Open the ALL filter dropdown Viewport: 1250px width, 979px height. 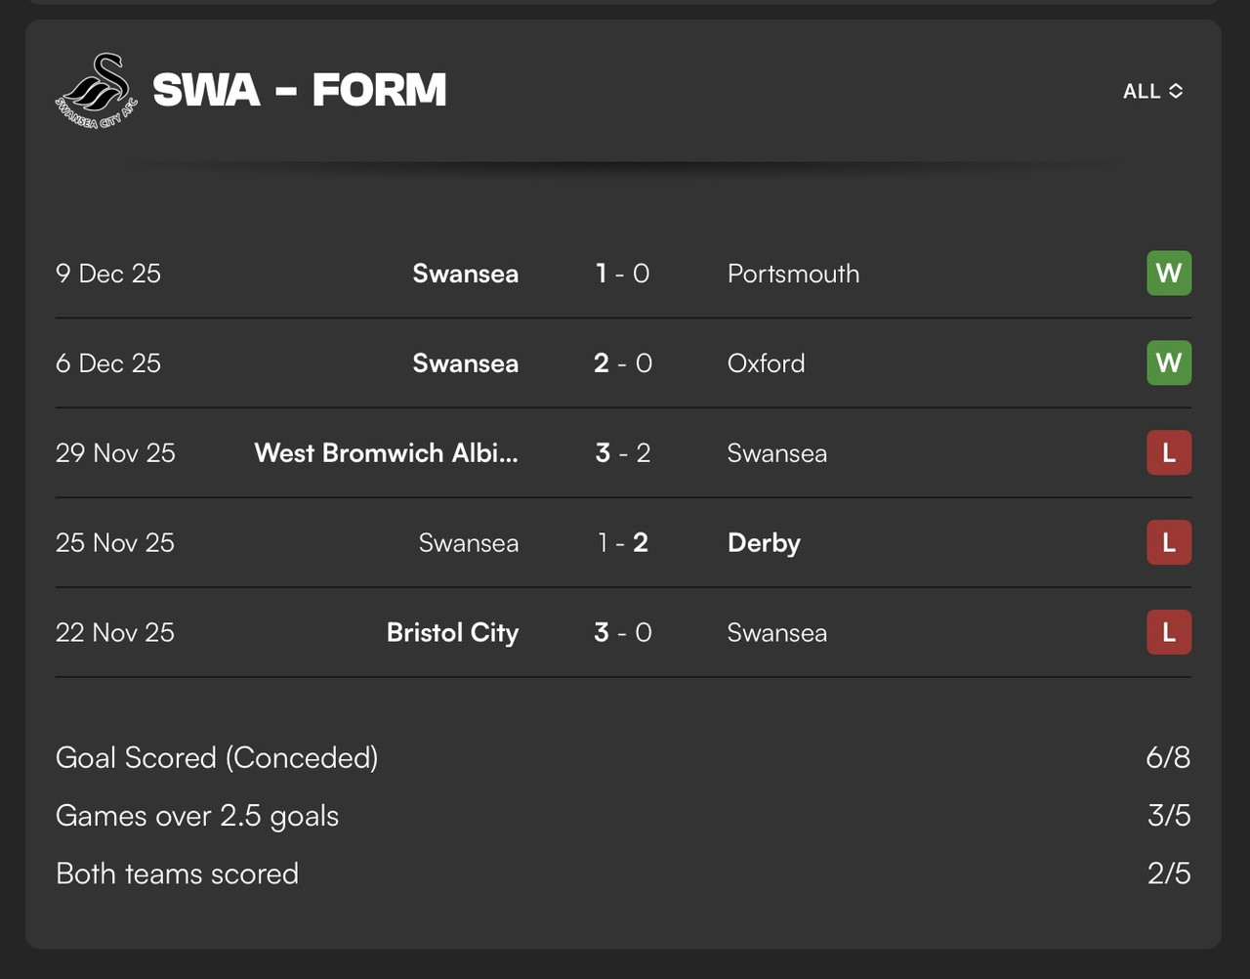point(1153,91)
